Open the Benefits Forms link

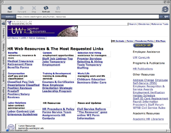[x=18, y=67]
